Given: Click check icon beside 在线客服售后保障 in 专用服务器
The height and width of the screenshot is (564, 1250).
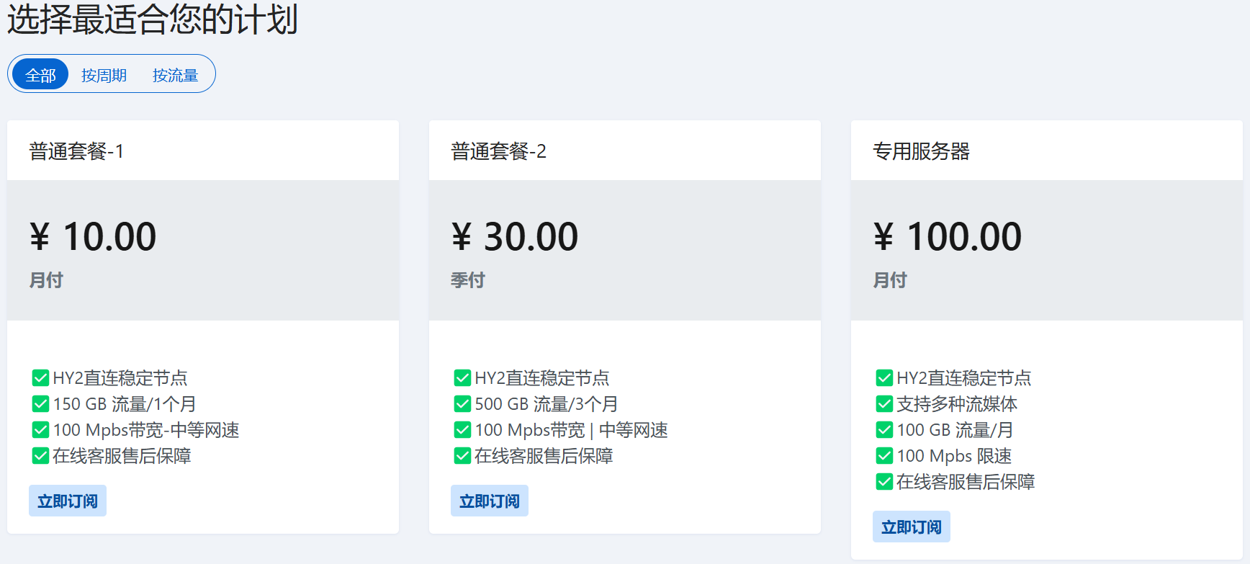Looking at the screenshot, I should coord(884,481).
